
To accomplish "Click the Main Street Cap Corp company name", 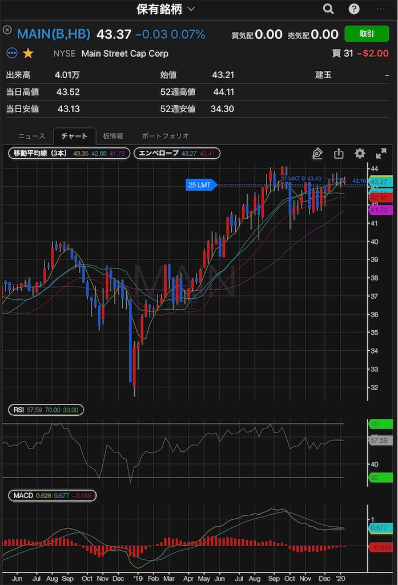I will (125, 54).
